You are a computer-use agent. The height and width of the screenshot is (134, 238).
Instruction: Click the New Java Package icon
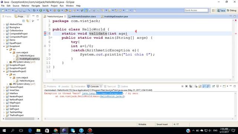pos(55,10)
